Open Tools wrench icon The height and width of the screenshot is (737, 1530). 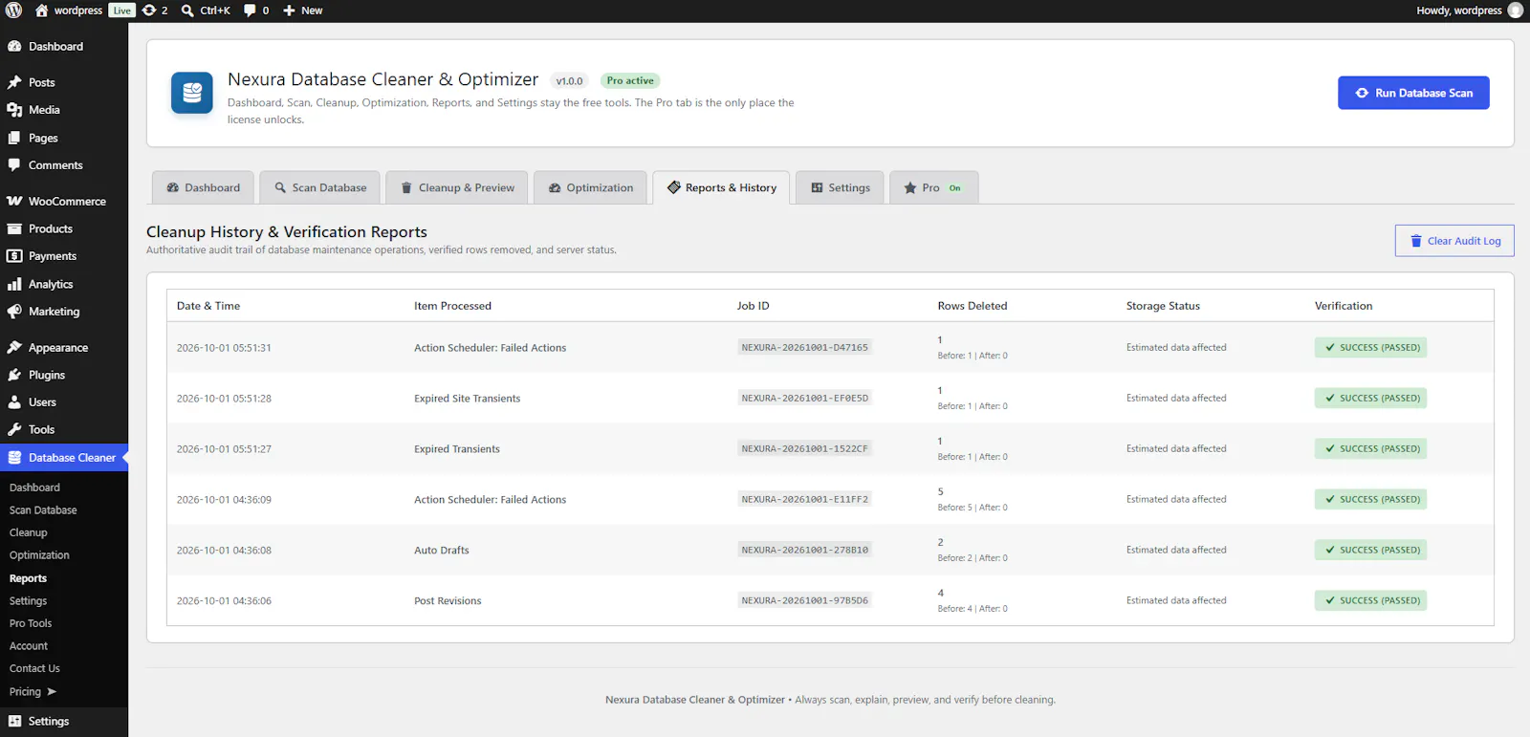(x=14, y=430)
